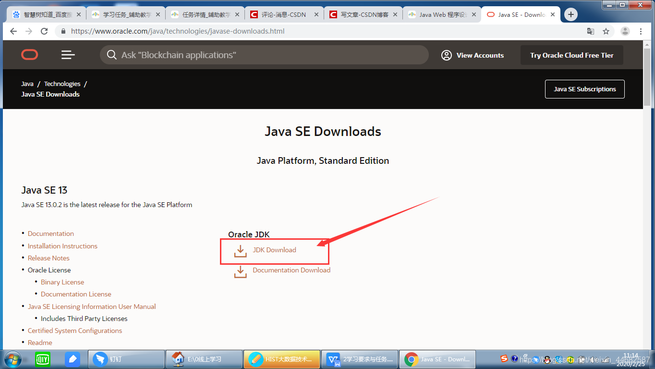
Task: Click the search magnifier icon
Action: (112, 55)
